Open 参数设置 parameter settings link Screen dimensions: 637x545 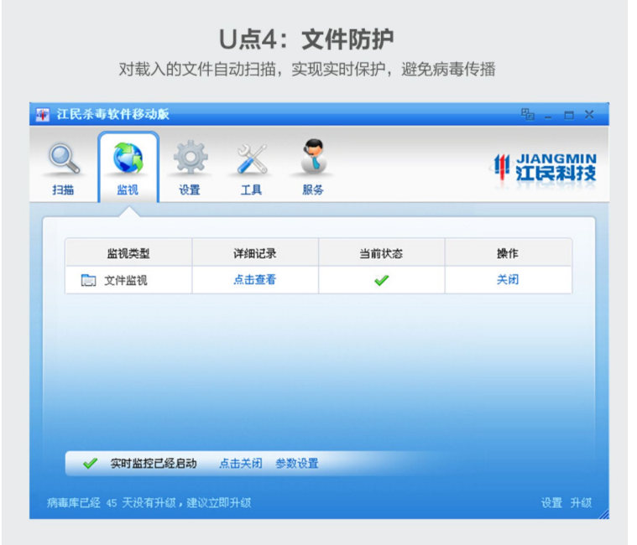click(296, 464)
